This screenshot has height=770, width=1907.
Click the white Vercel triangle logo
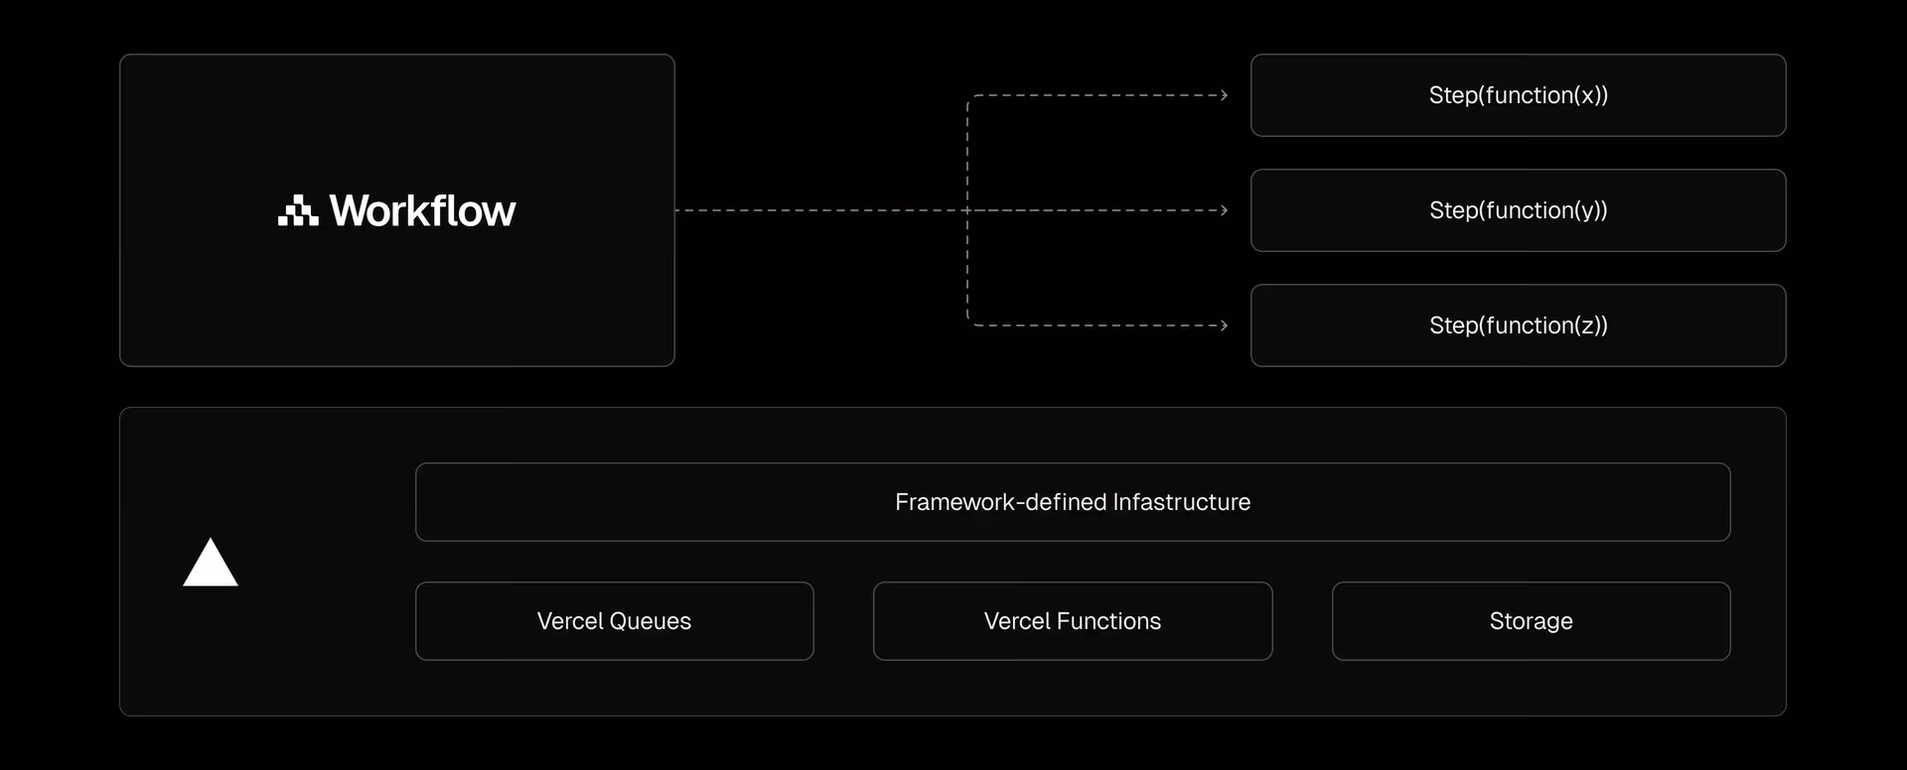coord(211,564)
